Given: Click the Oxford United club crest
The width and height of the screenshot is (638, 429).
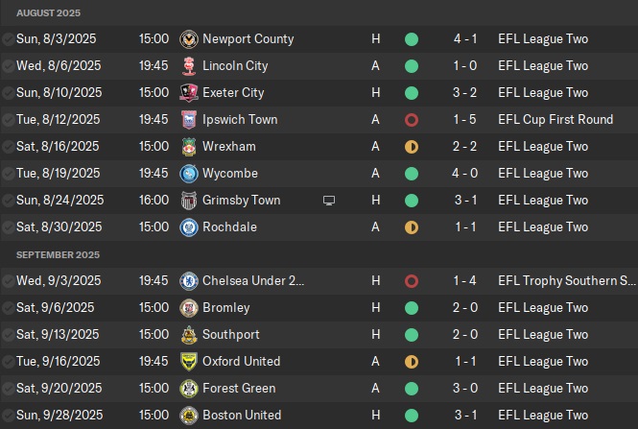Looking at the screenshot, I should click(x=188, y=362).
